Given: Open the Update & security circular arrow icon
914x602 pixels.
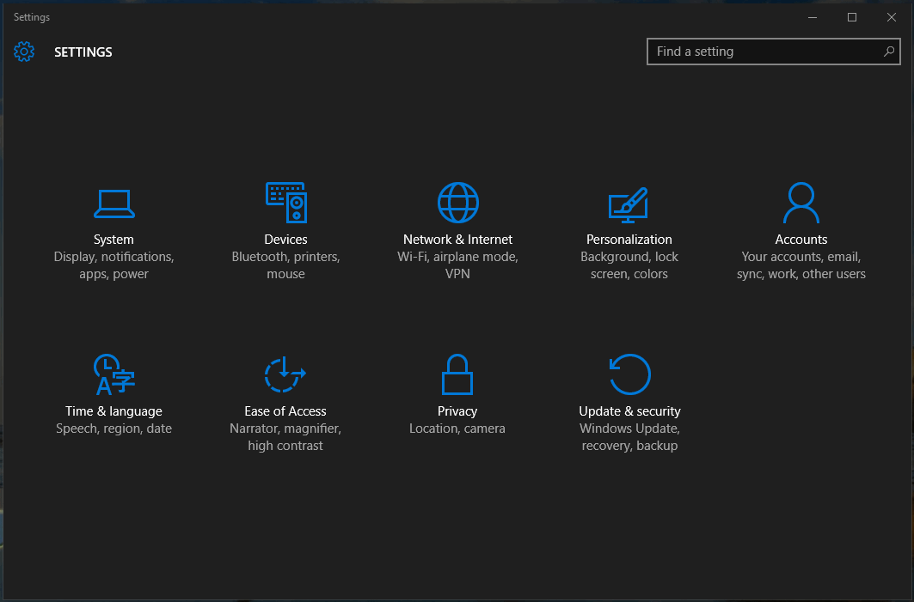Looking at the screenshot, I should 629,374.
